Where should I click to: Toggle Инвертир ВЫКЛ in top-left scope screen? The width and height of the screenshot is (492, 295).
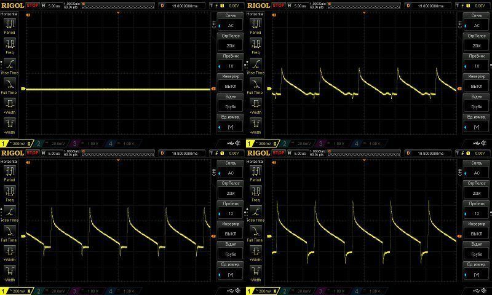[x=231, y=82]
